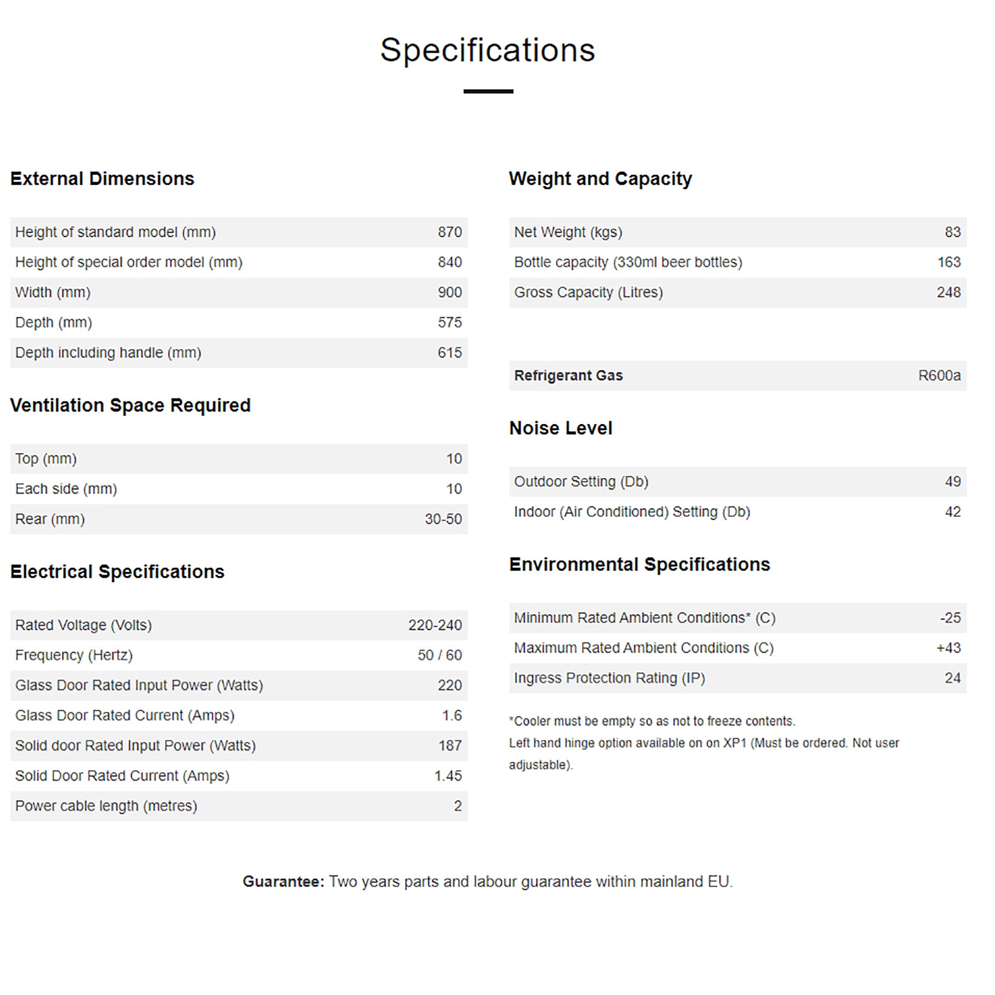Select the Ventilation Space Required heading
The width and height of the screenshot is (995, 995).
[x=130, y=405]
